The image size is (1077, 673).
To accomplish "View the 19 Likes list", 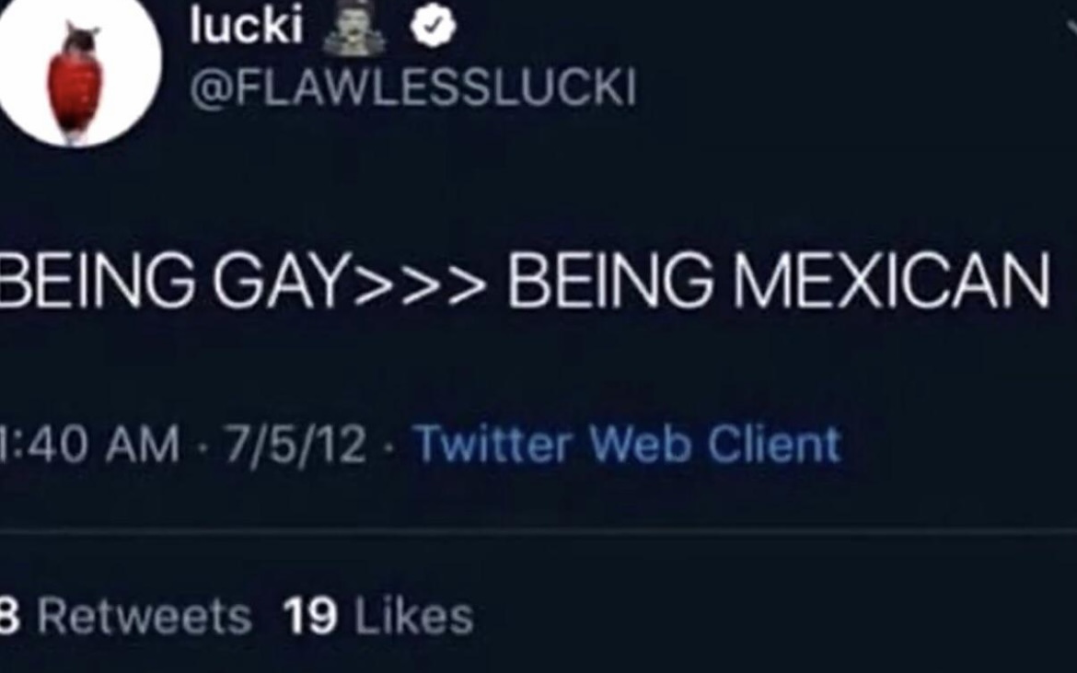I will tap(378, 615).
